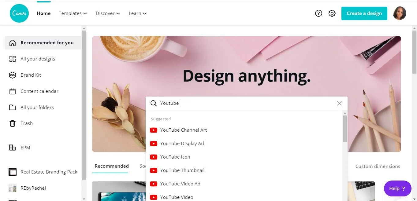Open Trash in the sidebar

[x=27, y=123]
